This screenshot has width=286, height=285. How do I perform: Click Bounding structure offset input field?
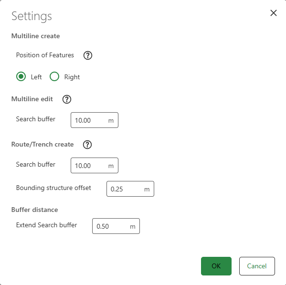pos(130,189)
